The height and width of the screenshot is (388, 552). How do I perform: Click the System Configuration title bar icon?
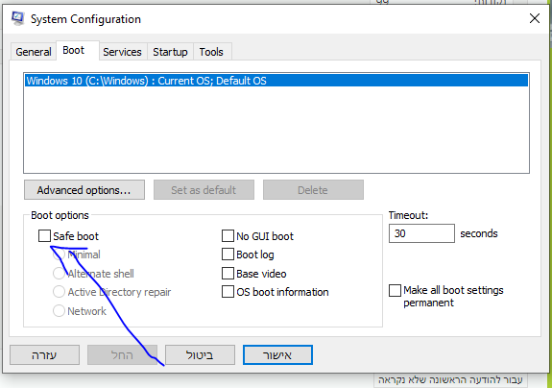17,18
